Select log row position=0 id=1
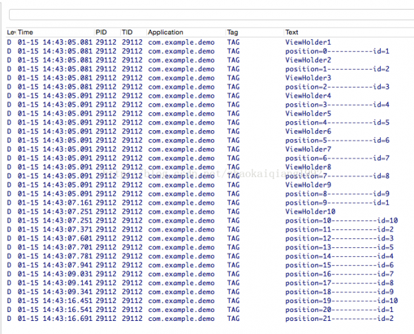The height and width of the screenshot is (334, 414). (210, 51)
